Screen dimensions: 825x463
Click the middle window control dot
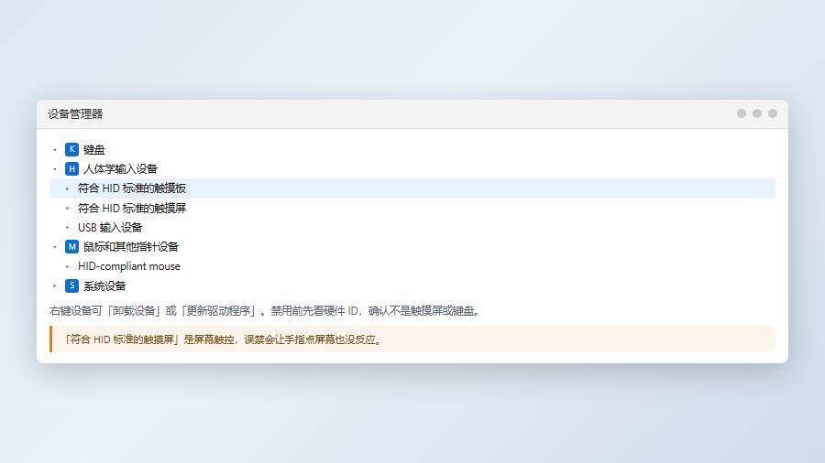click(757, 113)
